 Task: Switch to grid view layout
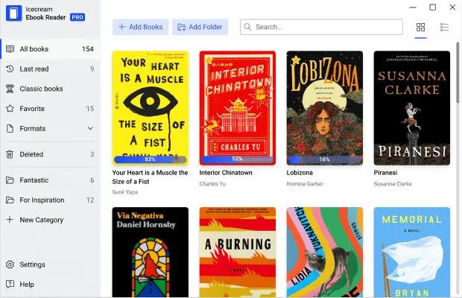(x=420, y=28)
